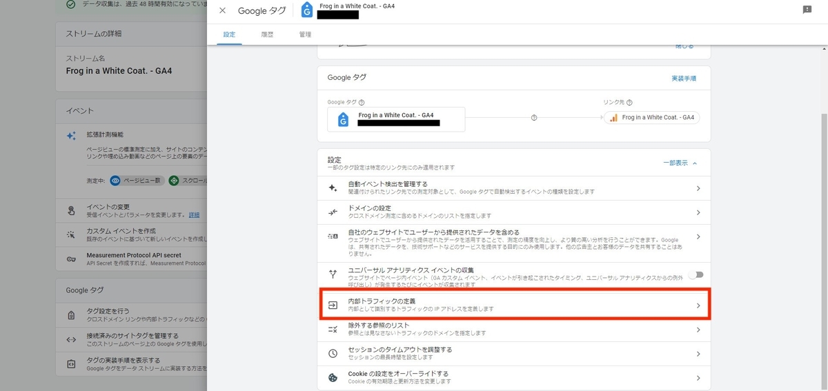Image resolution: width=828 pixels, height=391 pixels.
Task: Click the question mark on the connector line
Action: click(534, 118)
